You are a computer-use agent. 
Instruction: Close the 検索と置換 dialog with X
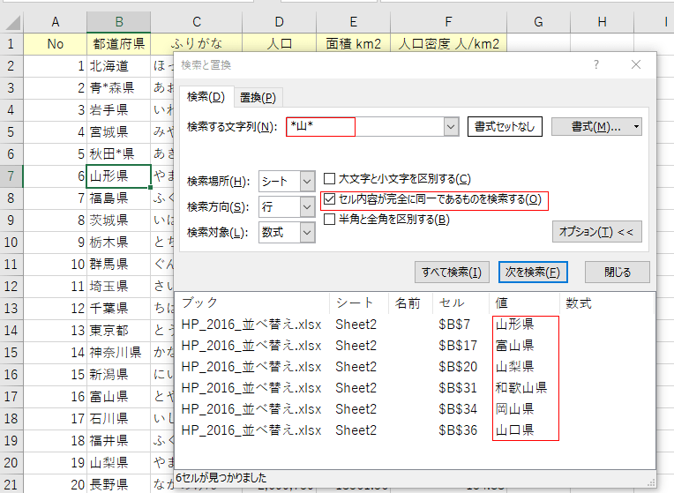(636, 65)
